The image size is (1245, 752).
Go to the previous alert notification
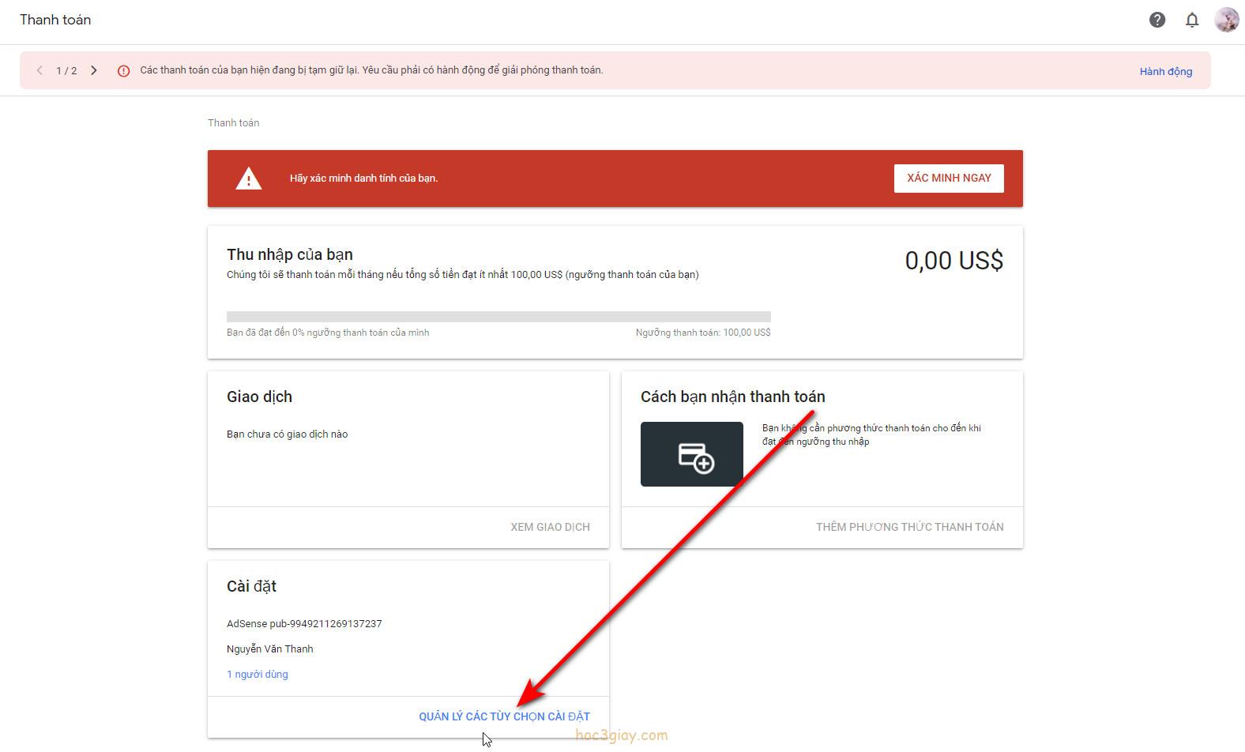(39, 70)
